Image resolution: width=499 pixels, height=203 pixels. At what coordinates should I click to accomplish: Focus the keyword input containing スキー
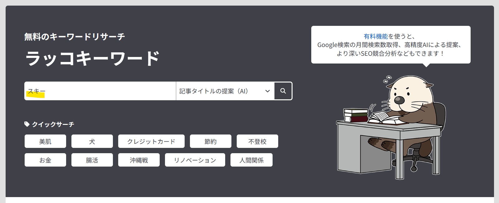pyautogui.click(x=100, y=91)
